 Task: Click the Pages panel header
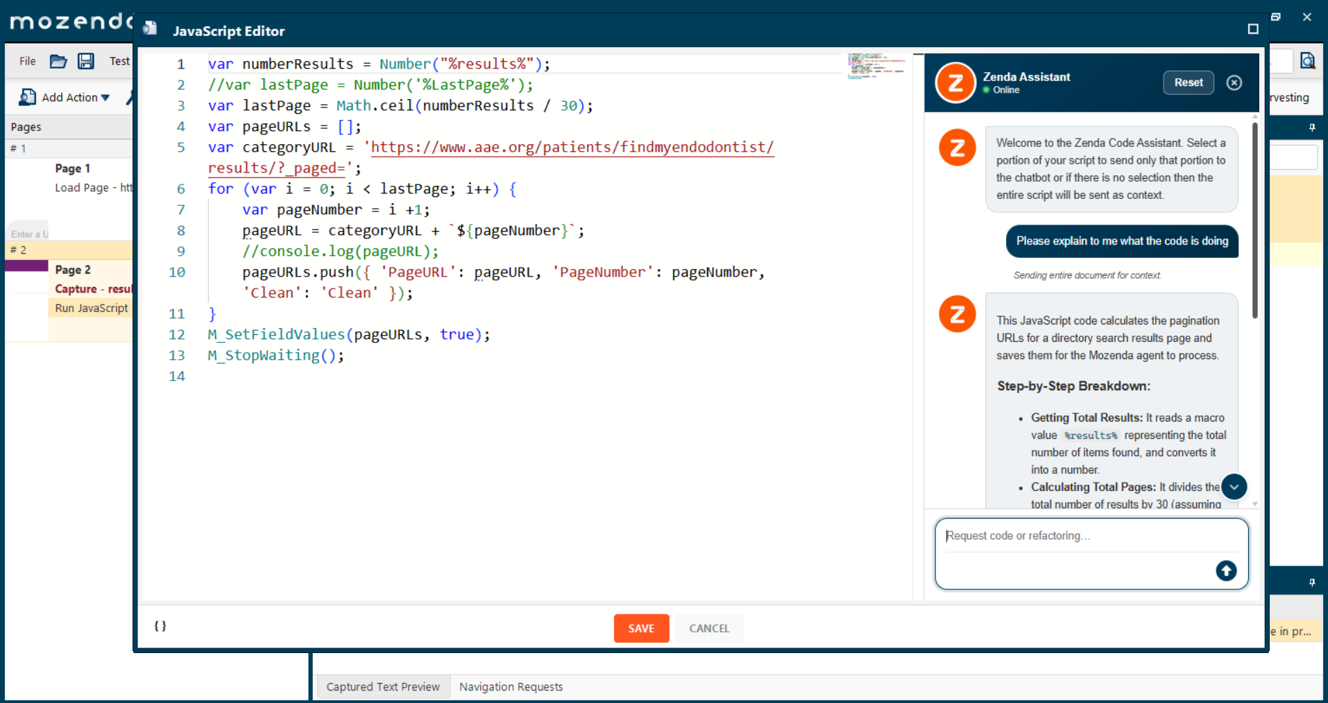pyautogui.click(x=69, y=127)
